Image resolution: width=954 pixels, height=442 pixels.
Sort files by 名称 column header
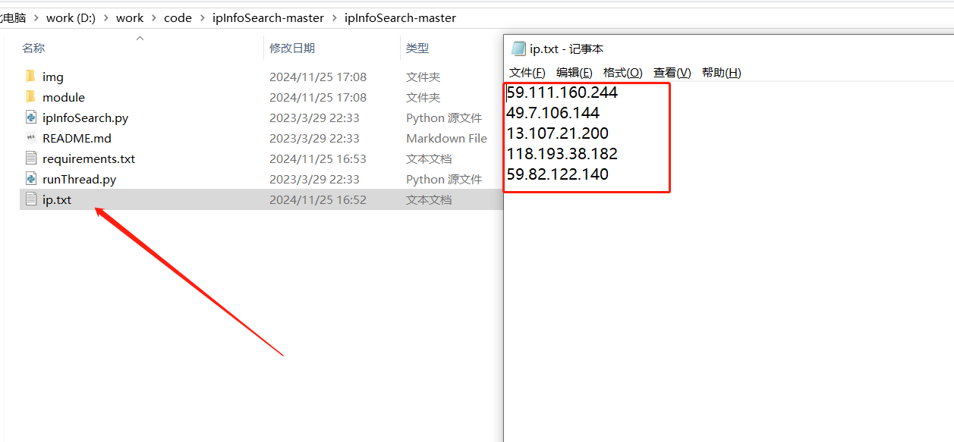coord(33,49)
